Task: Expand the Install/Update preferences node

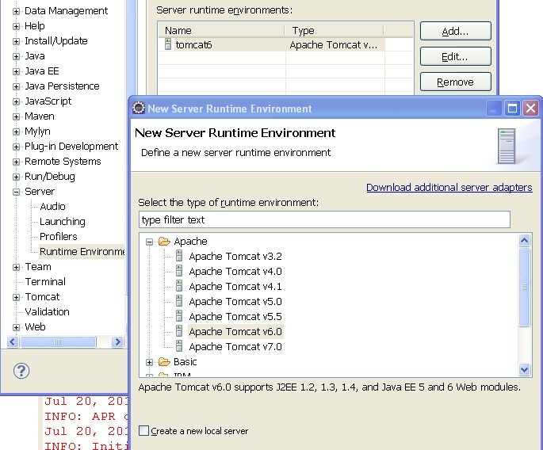Action: pos(16,41)
